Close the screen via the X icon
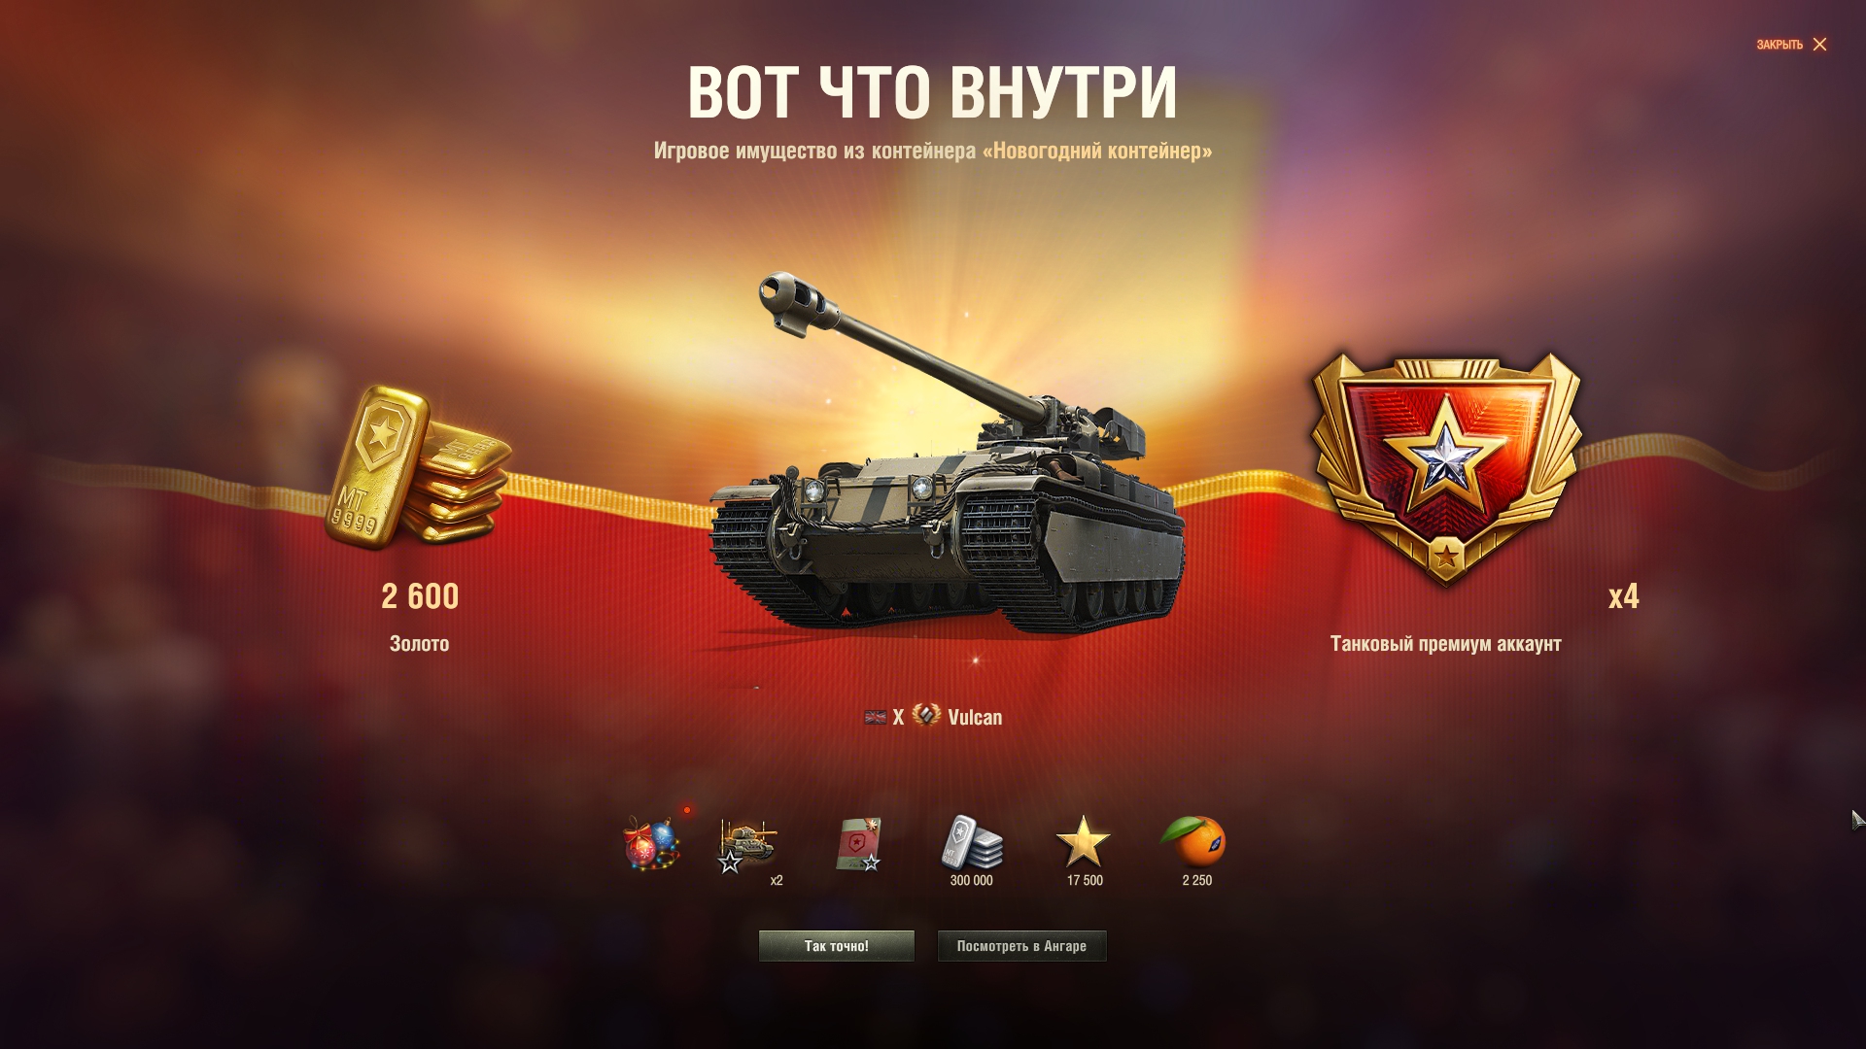The width and height of the screenshot is (1866, 1049). pos(1819,45)
